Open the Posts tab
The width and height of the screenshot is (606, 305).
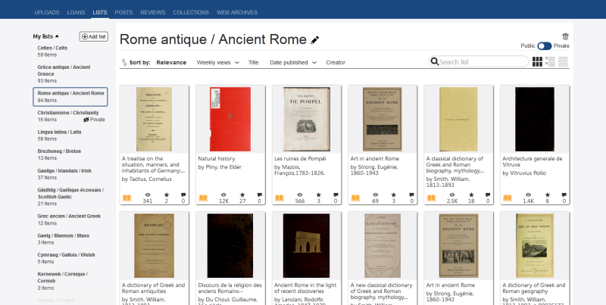click(x=123, y=12)
